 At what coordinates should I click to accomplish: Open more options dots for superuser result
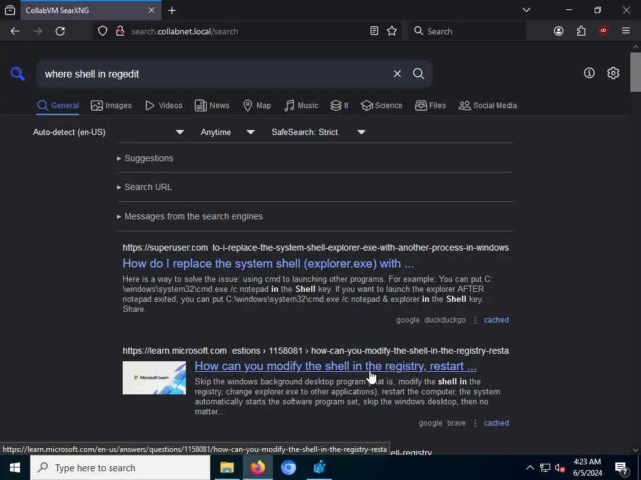pos(475,320)
